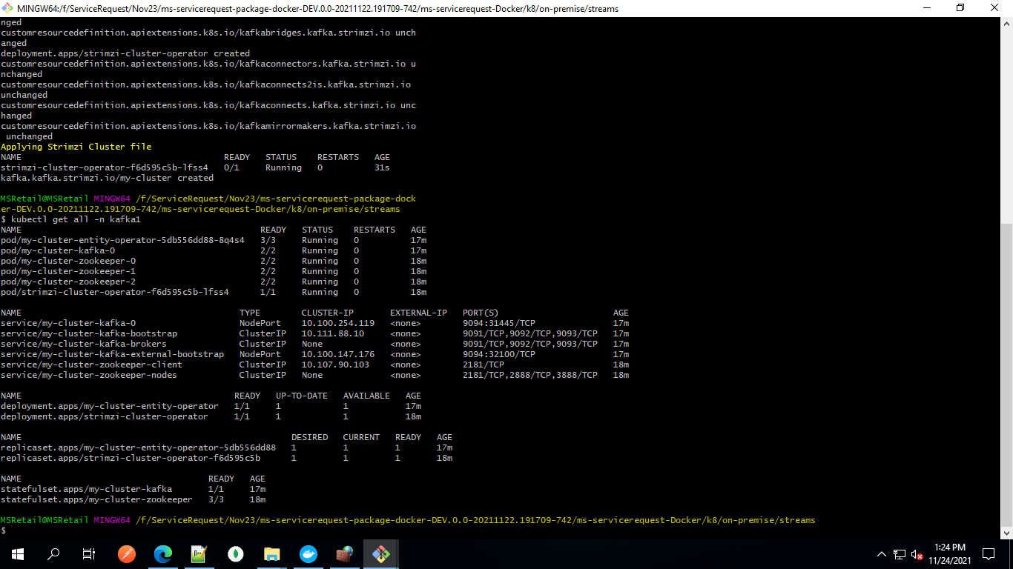Open Windows search from the taskbar

(x=53, y=553)
